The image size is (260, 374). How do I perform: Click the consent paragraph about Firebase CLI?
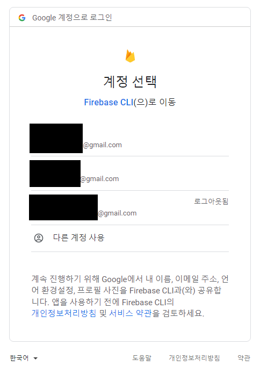pyautogui.click(x=130, y=296)
